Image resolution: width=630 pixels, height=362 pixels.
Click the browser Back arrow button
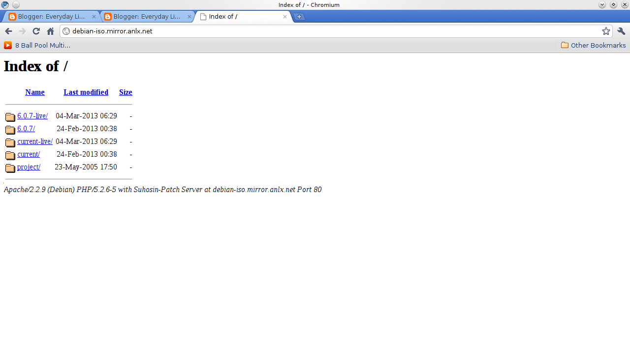8,31
